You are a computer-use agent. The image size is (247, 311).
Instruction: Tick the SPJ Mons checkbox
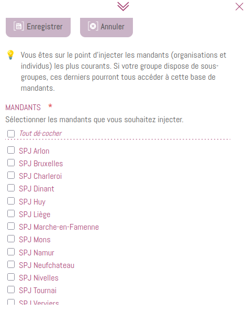click(x=11, y=239)
